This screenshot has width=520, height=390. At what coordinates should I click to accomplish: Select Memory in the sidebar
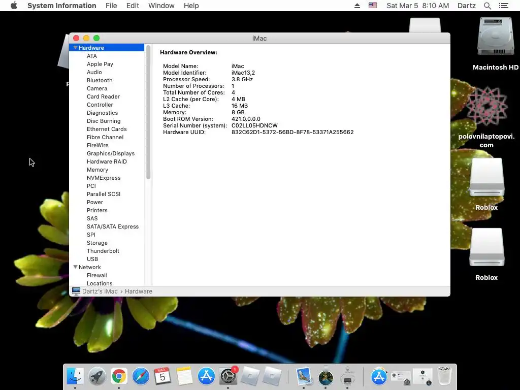[97, 170]
